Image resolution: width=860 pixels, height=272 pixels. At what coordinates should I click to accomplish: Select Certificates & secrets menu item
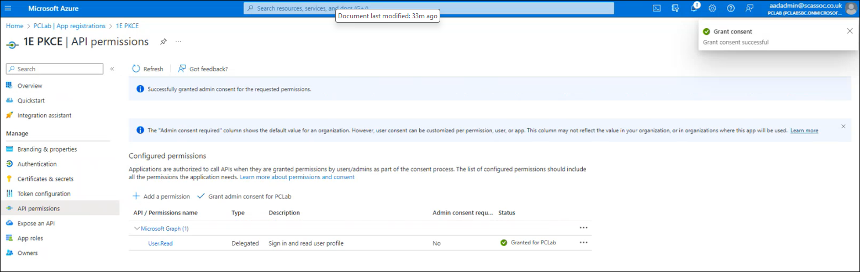(x=45, y=179)
